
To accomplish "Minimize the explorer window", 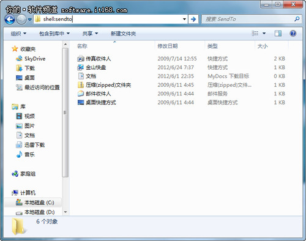I will point(266,4).
